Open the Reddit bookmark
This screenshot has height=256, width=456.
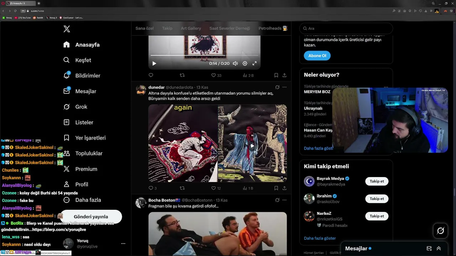click(x=38, y=17)
